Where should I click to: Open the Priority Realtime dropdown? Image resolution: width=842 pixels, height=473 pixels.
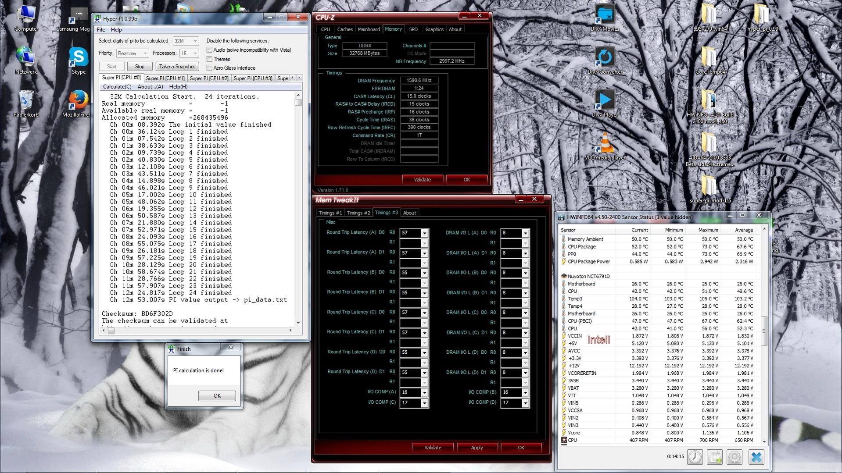coord(133,53)
